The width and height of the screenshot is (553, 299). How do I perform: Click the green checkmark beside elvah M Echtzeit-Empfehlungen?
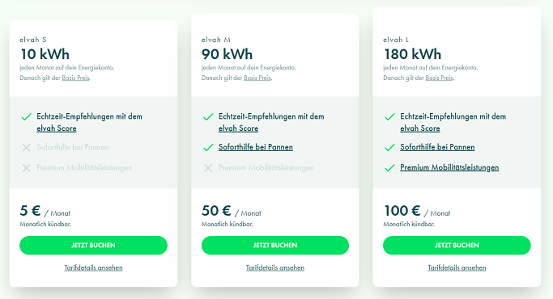[x=208, y=117]
